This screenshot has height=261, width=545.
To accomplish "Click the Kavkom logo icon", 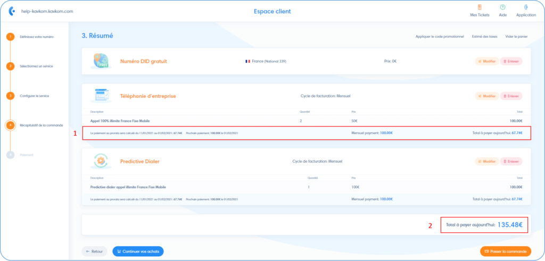I will pyautogui.click(x=12, y=11).
